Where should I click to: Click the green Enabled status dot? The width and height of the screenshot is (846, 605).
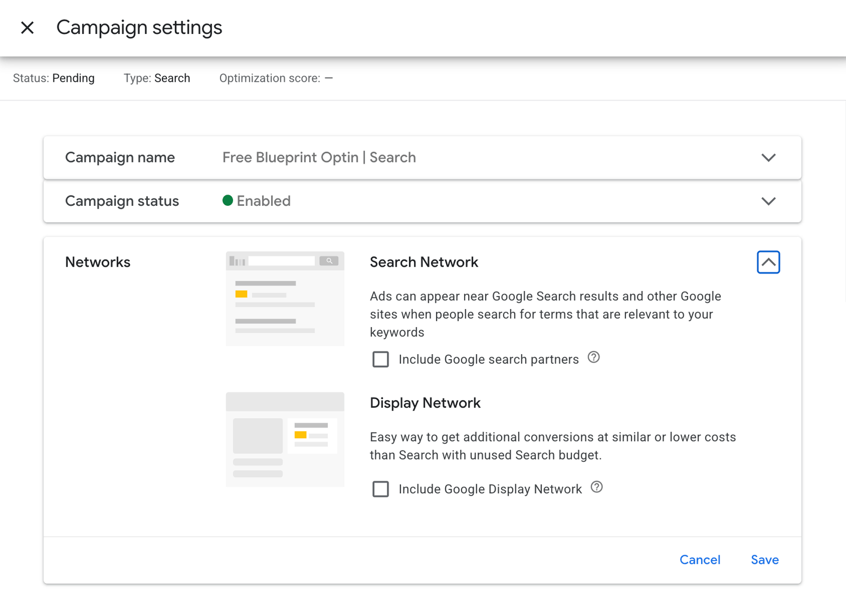tap(228, 201)
